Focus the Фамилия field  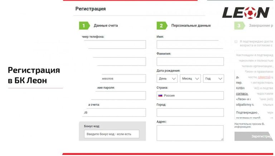tap(190, 62)
